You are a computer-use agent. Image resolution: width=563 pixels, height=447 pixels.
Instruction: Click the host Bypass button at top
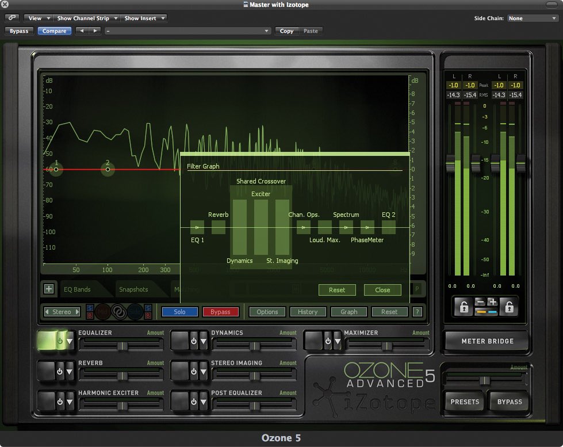point(19,31)
